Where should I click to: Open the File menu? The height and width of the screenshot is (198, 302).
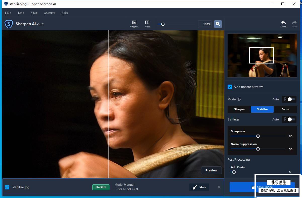tap(8, 13)
